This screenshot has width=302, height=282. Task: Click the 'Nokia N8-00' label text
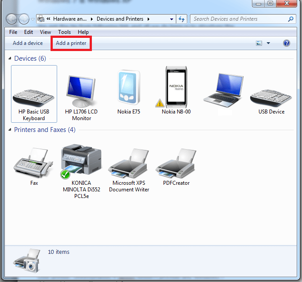click(x=176, y=112)
